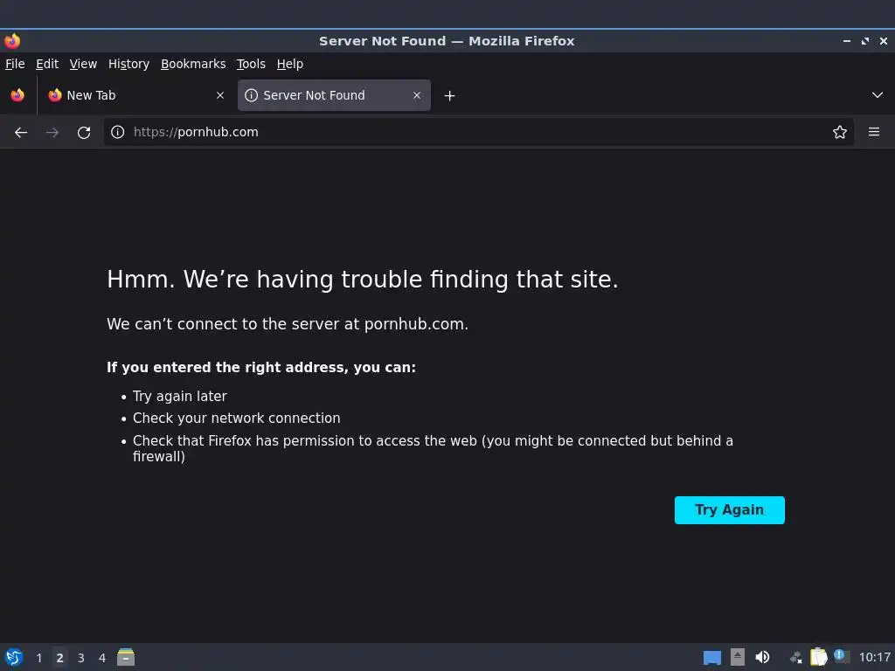Open Firefox View pinned button
The width and height of the screenshot is (895, 671).
click(17, 95)
